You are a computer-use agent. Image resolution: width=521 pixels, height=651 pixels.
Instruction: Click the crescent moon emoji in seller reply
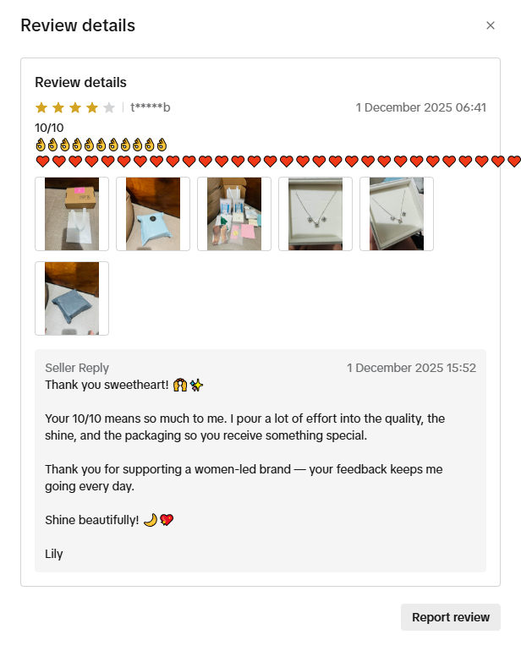pos(151,520)
